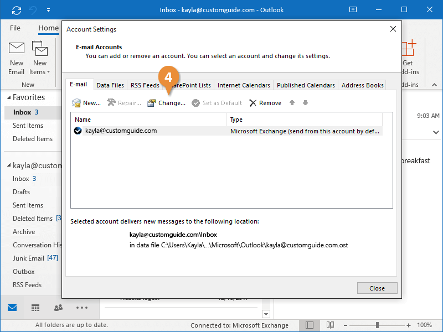The image size is (443, 332).
Task: Click the Connected to: Microsoft Exchange status
Action: pos(239,325)
